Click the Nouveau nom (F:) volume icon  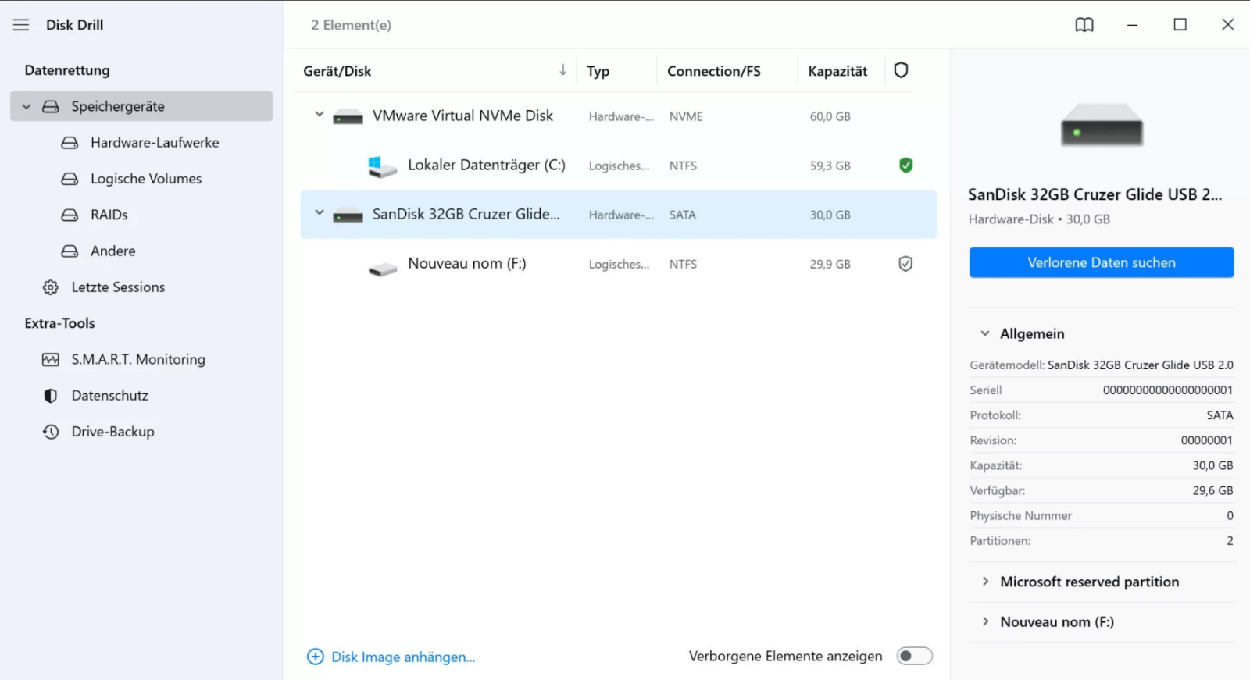[x=383, y=269]
